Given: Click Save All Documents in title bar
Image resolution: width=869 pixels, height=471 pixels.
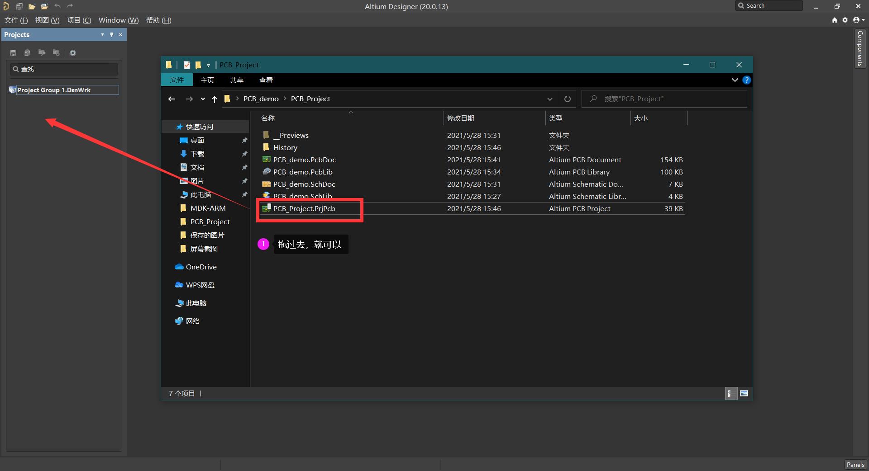Looking at the screenshot, I should (x=19, y=6).
